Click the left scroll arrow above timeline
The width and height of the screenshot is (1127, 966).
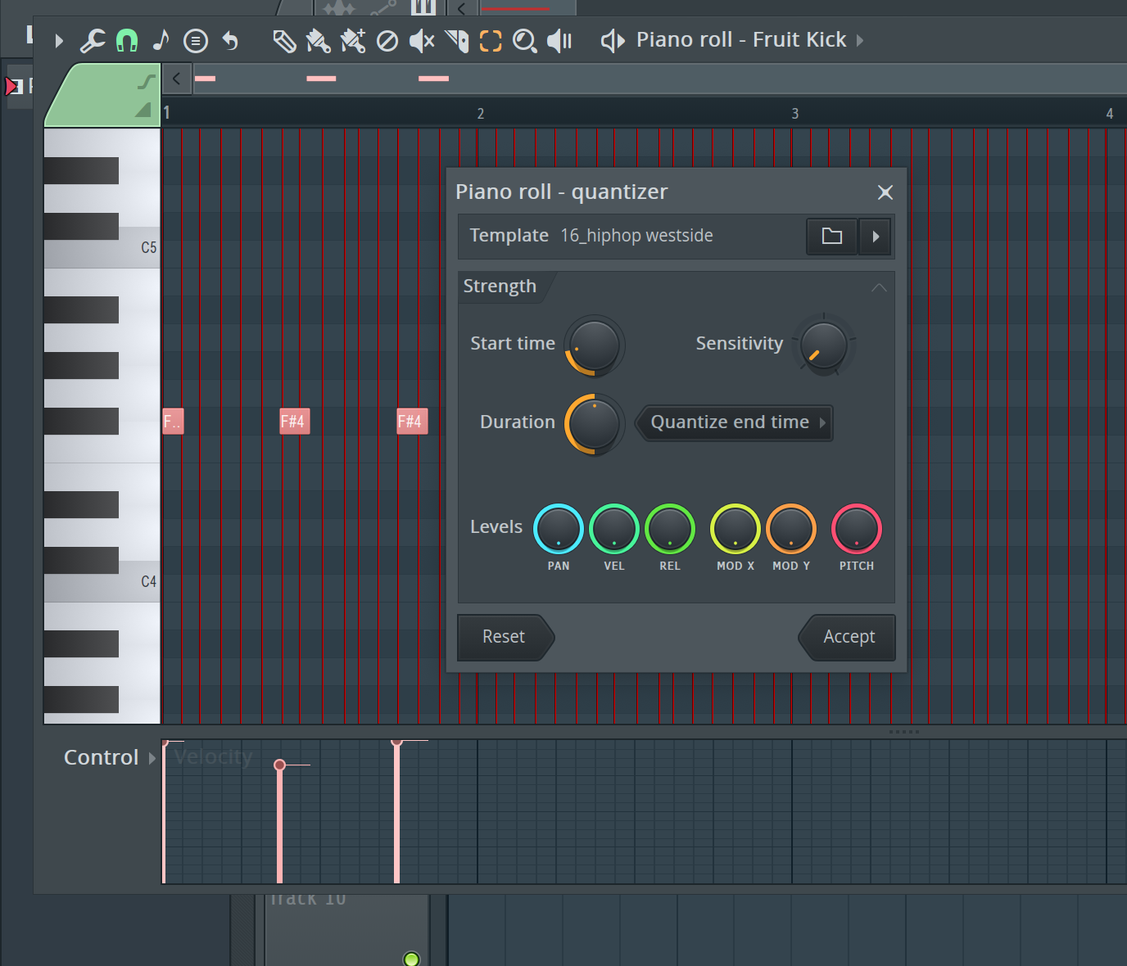pyautogui.click(x=176, y=79)
